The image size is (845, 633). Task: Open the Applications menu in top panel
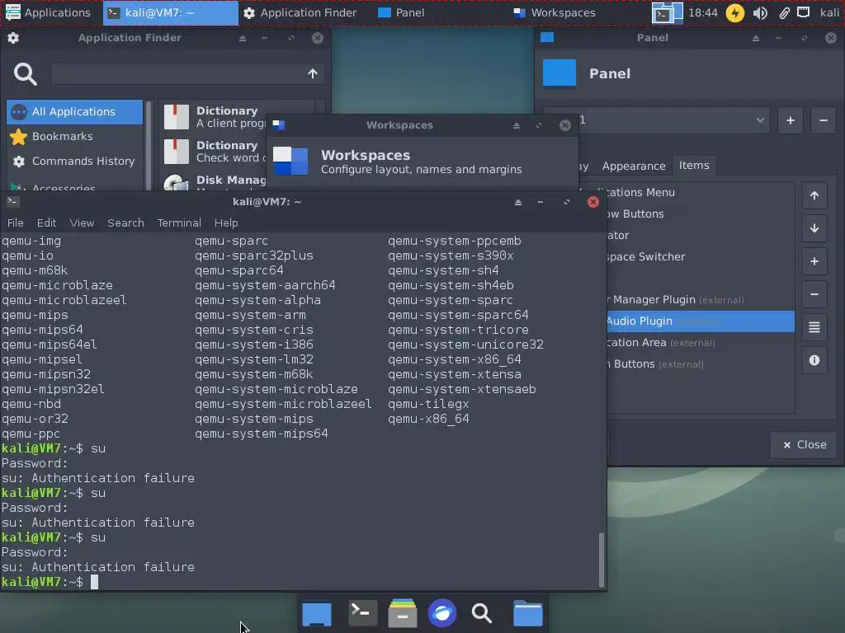[x=47, y=12]
